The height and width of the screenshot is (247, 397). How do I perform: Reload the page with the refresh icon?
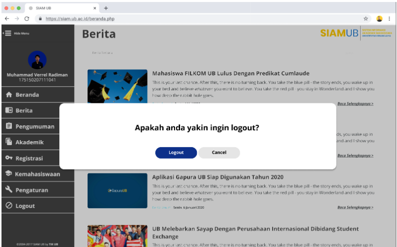tap(26, 18)
